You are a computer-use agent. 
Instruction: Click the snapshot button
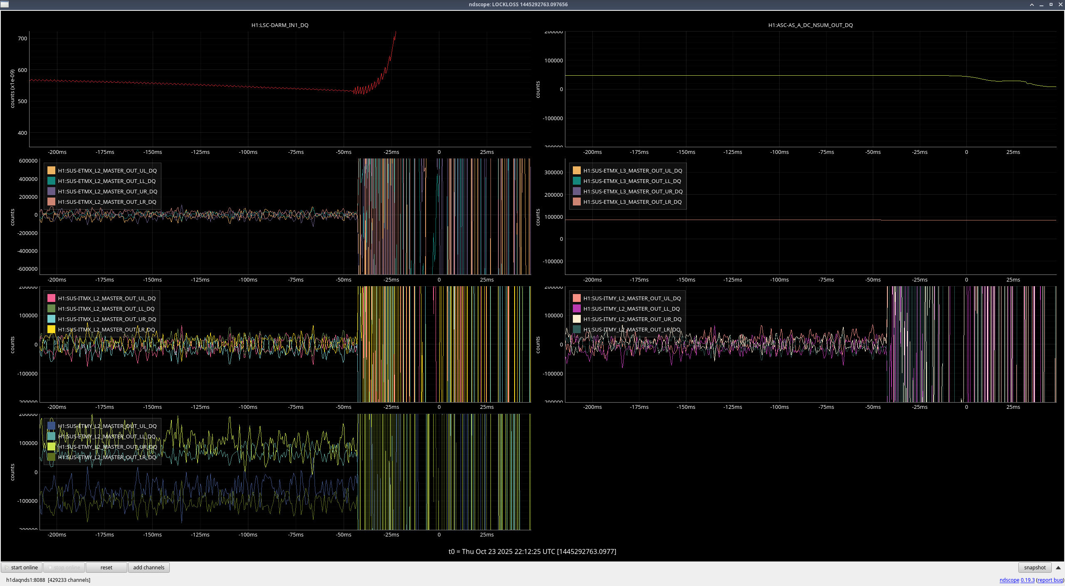tap(1034, 567)
